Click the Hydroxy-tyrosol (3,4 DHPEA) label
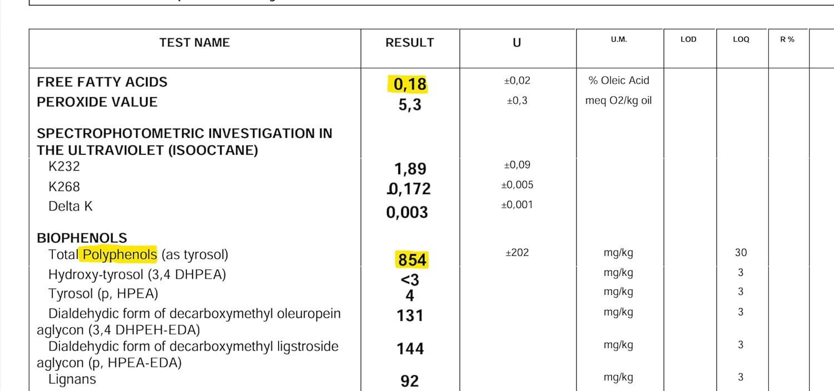Viewport: 834px width, 391px height. [x=137, y=275]
